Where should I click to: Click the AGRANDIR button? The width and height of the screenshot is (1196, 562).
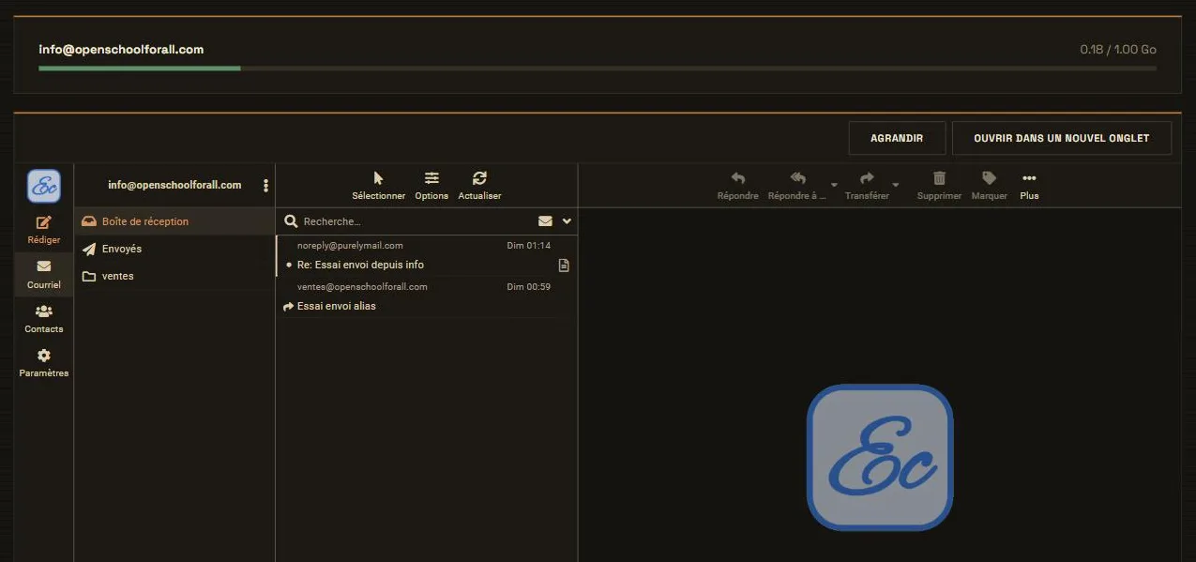(x=897, y=138)
